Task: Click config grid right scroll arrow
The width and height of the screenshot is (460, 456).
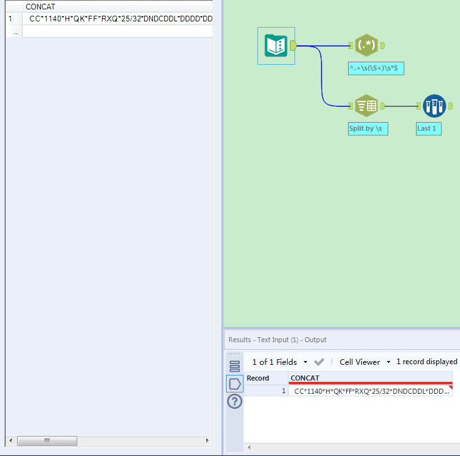Action: pyautogui.click(x=208, y=440)
